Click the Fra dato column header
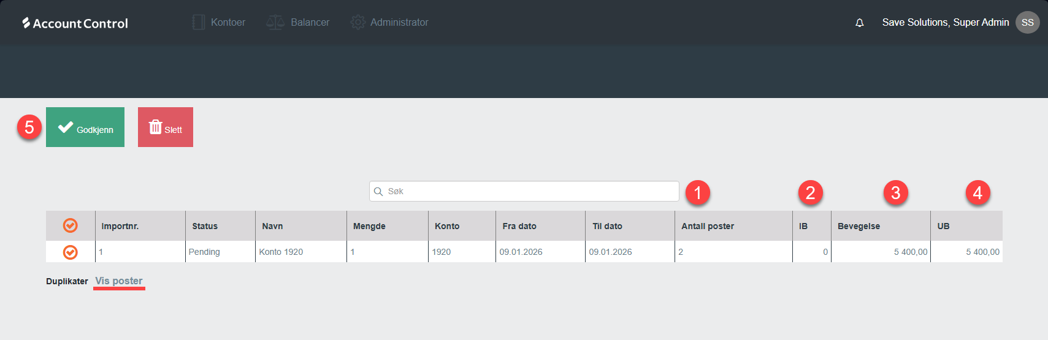1048x340 pixels. click(519, 226)
